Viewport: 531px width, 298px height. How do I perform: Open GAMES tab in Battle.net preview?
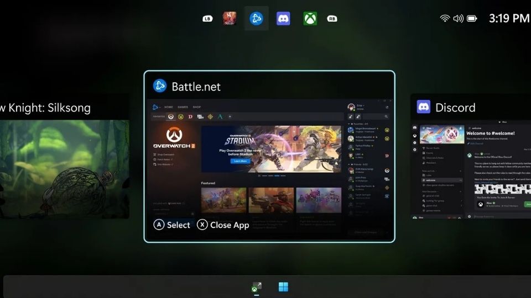tap(183, 107)
